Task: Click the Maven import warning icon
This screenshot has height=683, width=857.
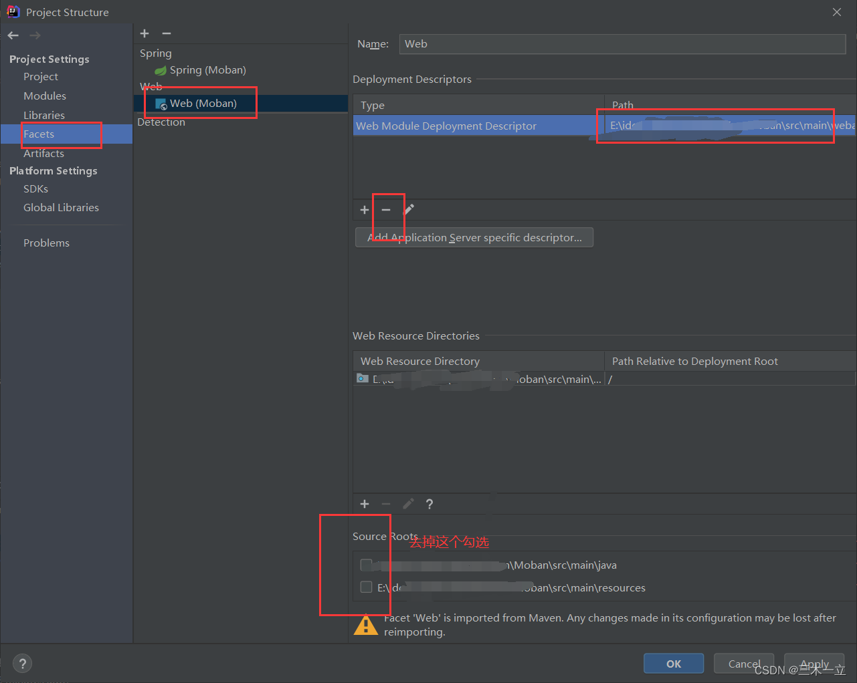Action: pos(366,625)
